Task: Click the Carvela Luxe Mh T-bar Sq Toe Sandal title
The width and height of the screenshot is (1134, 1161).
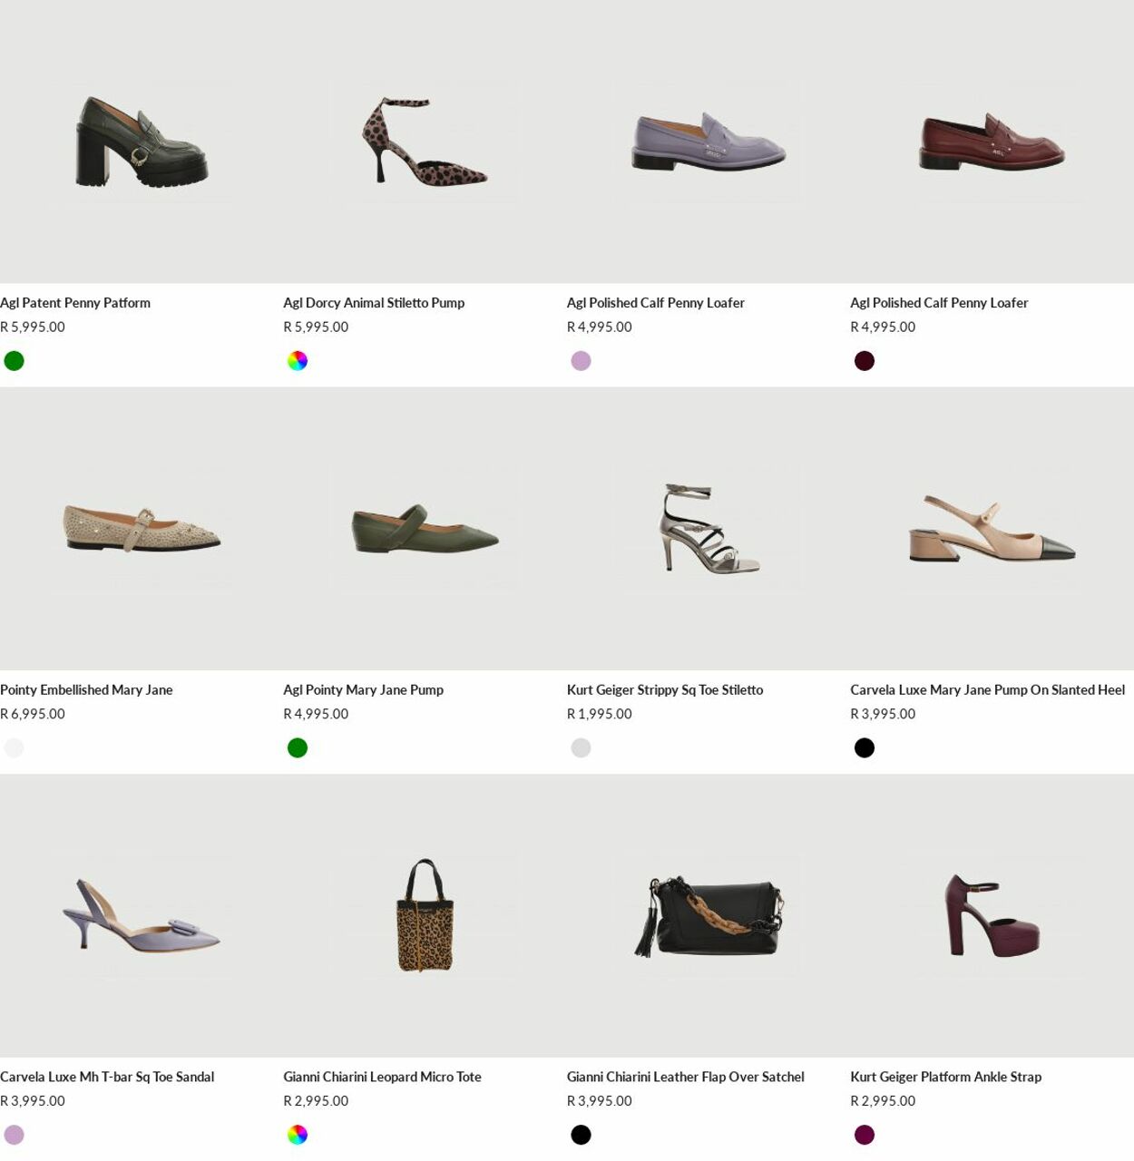Action: tap(107, 1078)
